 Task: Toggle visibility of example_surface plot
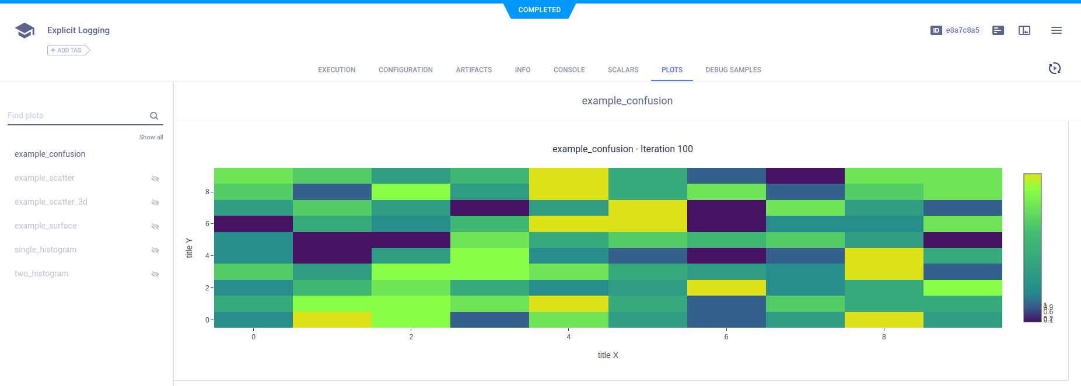pos(155,226)
